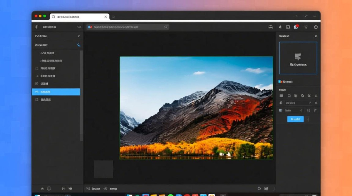Click the search magnifier in the top search bar
This screenshot has height=196, width=352.
[166, 27]
